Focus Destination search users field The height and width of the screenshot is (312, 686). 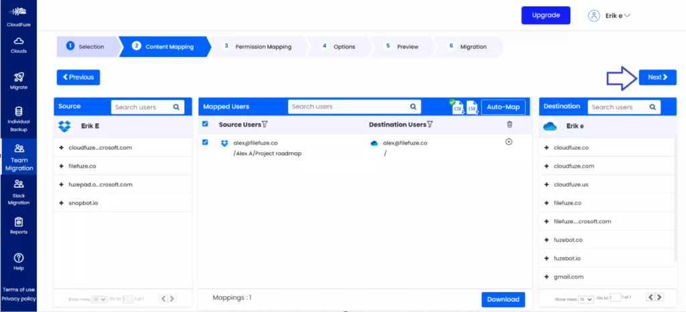(624, 107)
